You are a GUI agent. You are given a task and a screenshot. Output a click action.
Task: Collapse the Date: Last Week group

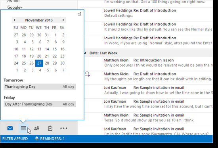(x=85, y=53)
